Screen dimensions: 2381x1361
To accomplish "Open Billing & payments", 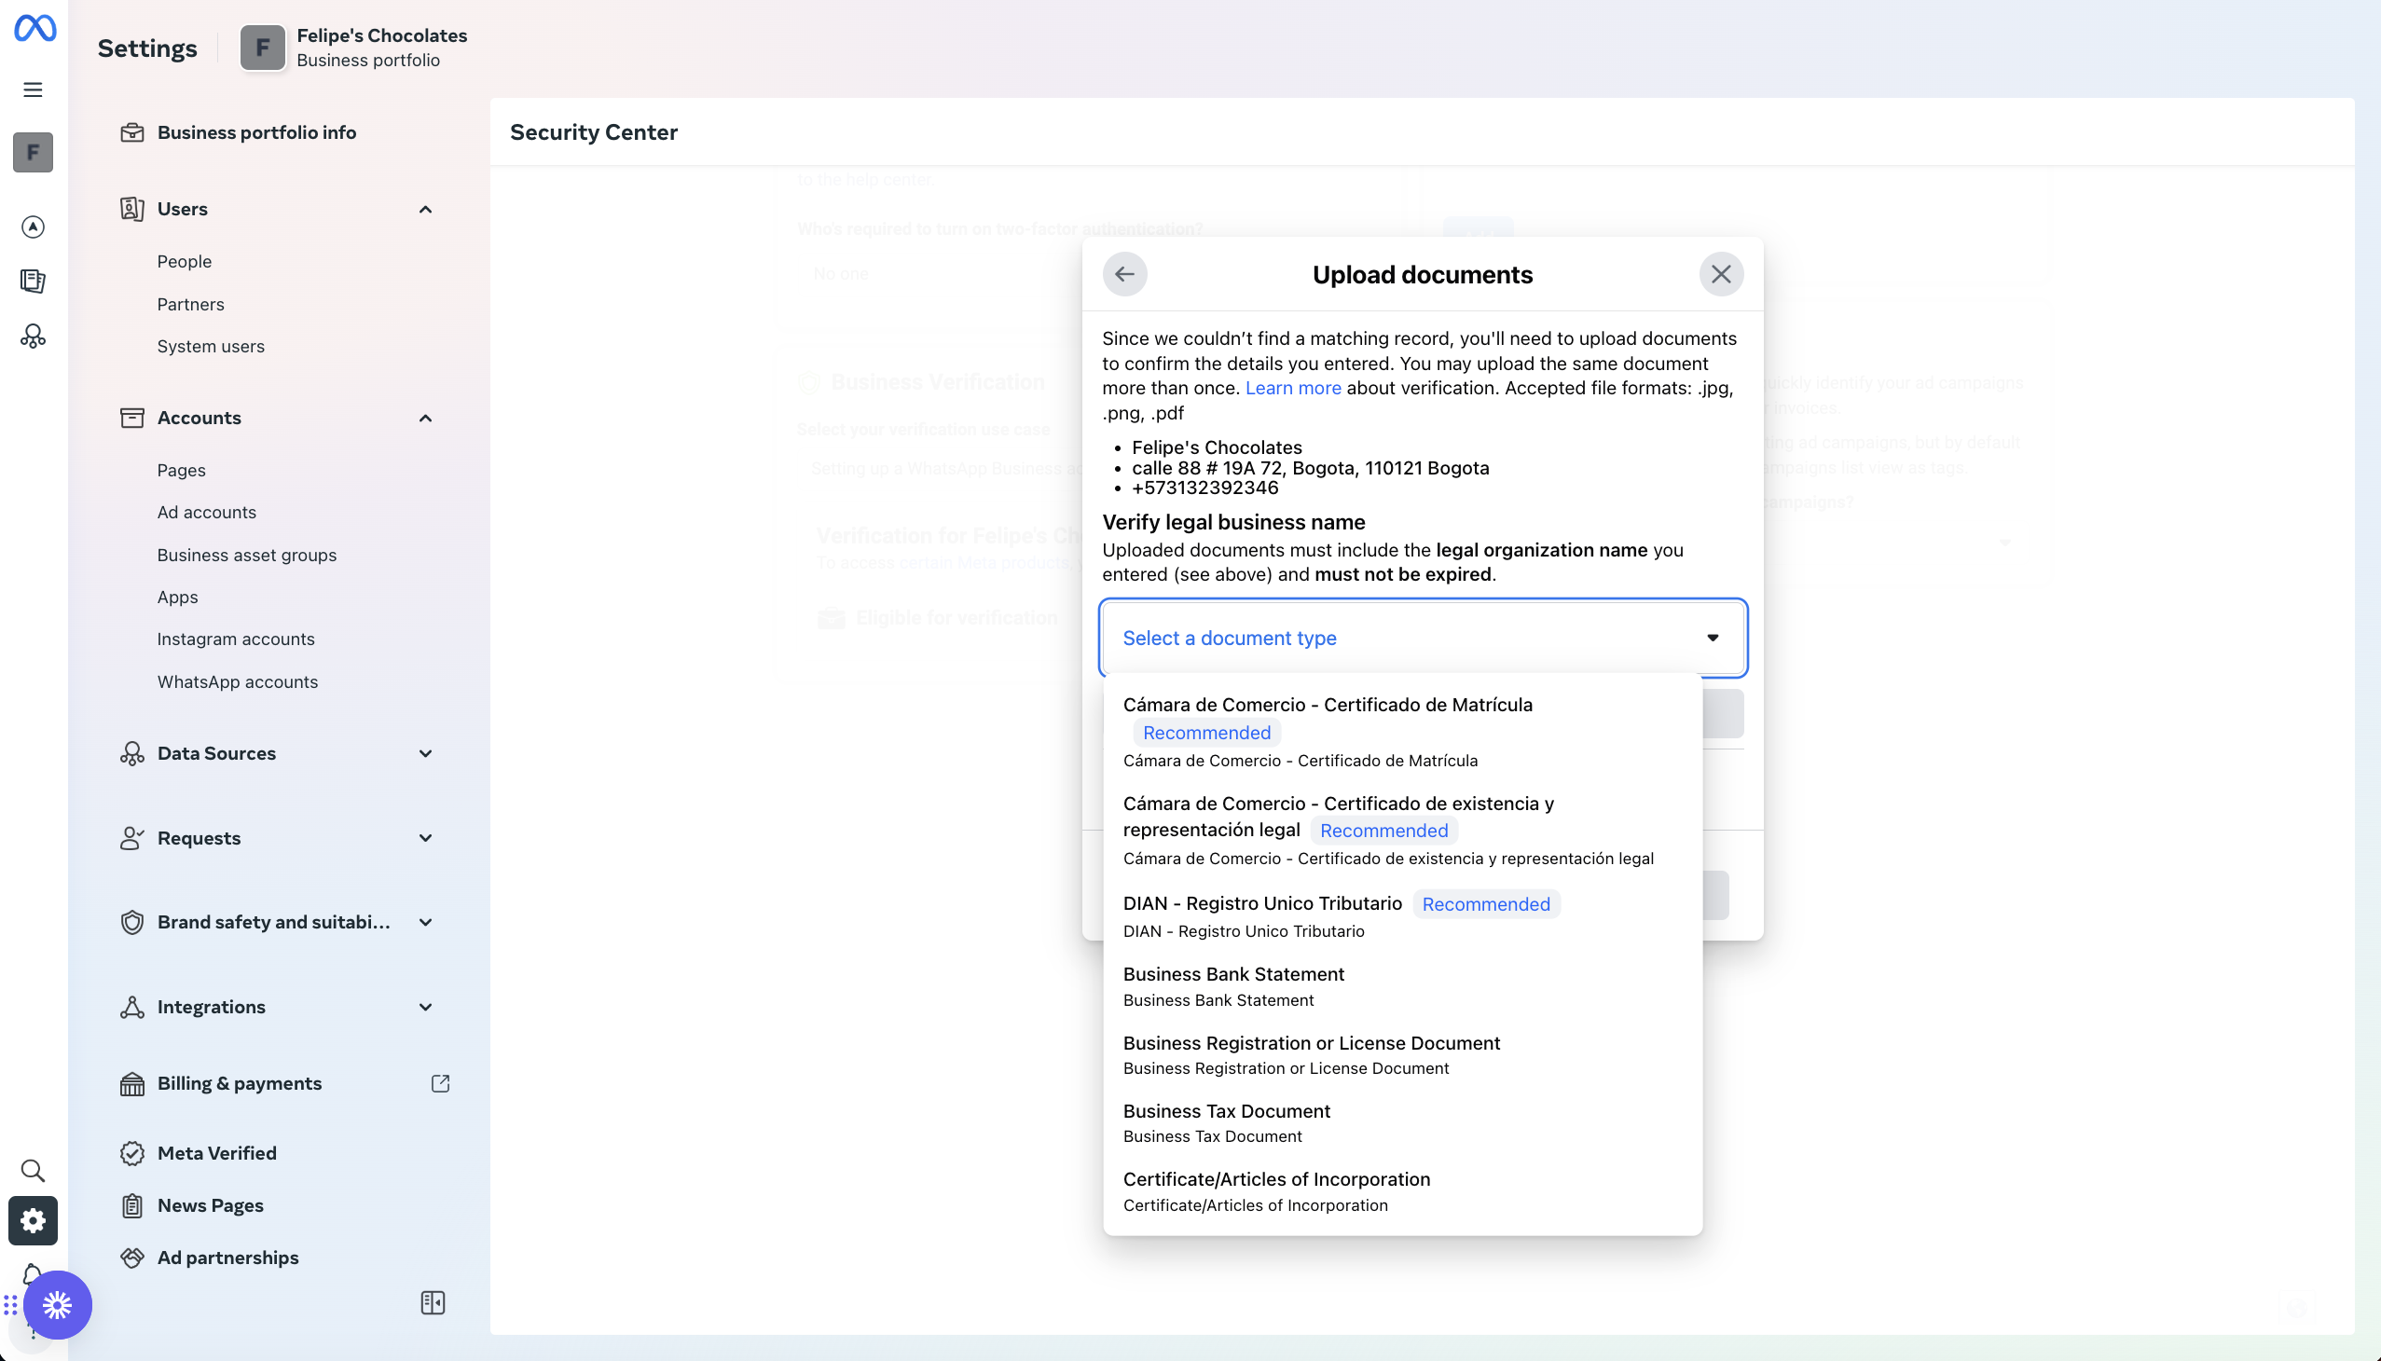I will (240, 1083).
